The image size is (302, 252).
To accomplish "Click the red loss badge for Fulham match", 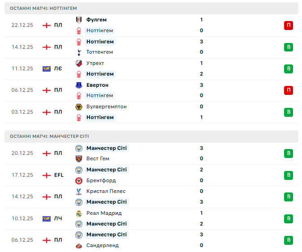I will (x=289, y=25).
